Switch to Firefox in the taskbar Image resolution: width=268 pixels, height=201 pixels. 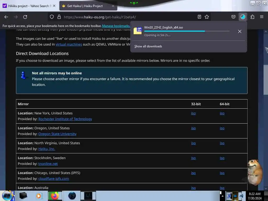[x=55, y=196]
